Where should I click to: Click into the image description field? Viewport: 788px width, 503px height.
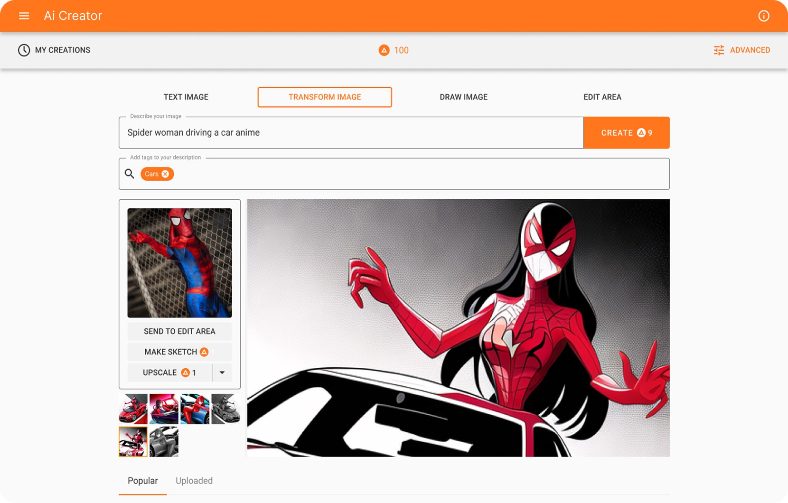[350, 133]
